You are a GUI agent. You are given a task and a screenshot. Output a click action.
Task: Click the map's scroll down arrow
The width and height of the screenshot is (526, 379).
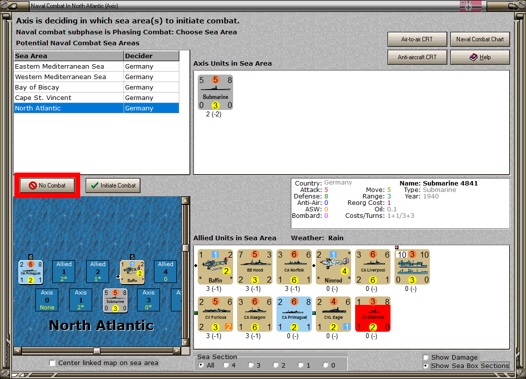click(x=185, y=343)
